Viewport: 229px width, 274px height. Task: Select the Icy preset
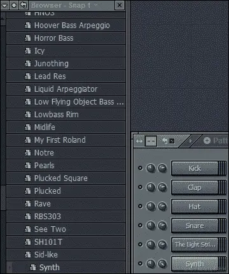(x=66, y=51)
